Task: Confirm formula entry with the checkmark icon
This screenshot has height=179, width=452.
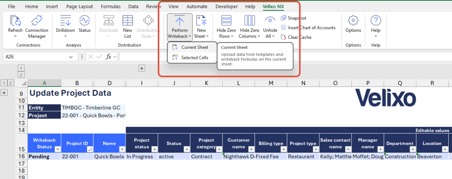Action: pos(99,57)
